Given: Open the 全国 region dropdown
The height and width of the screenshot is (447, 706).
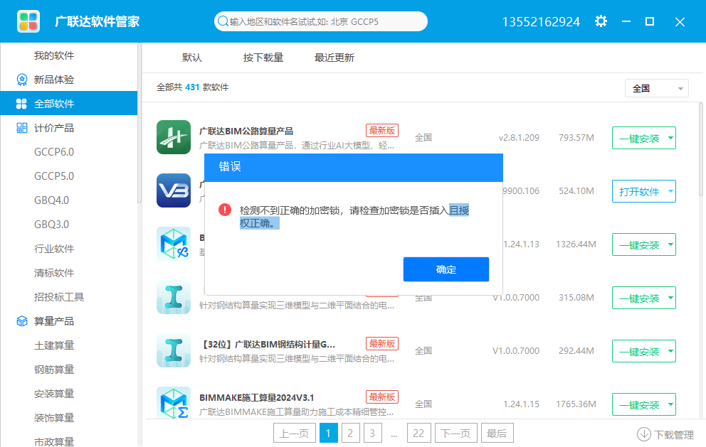Looking at the screenshot, I should pyautogui.click(x=656, y=89).
